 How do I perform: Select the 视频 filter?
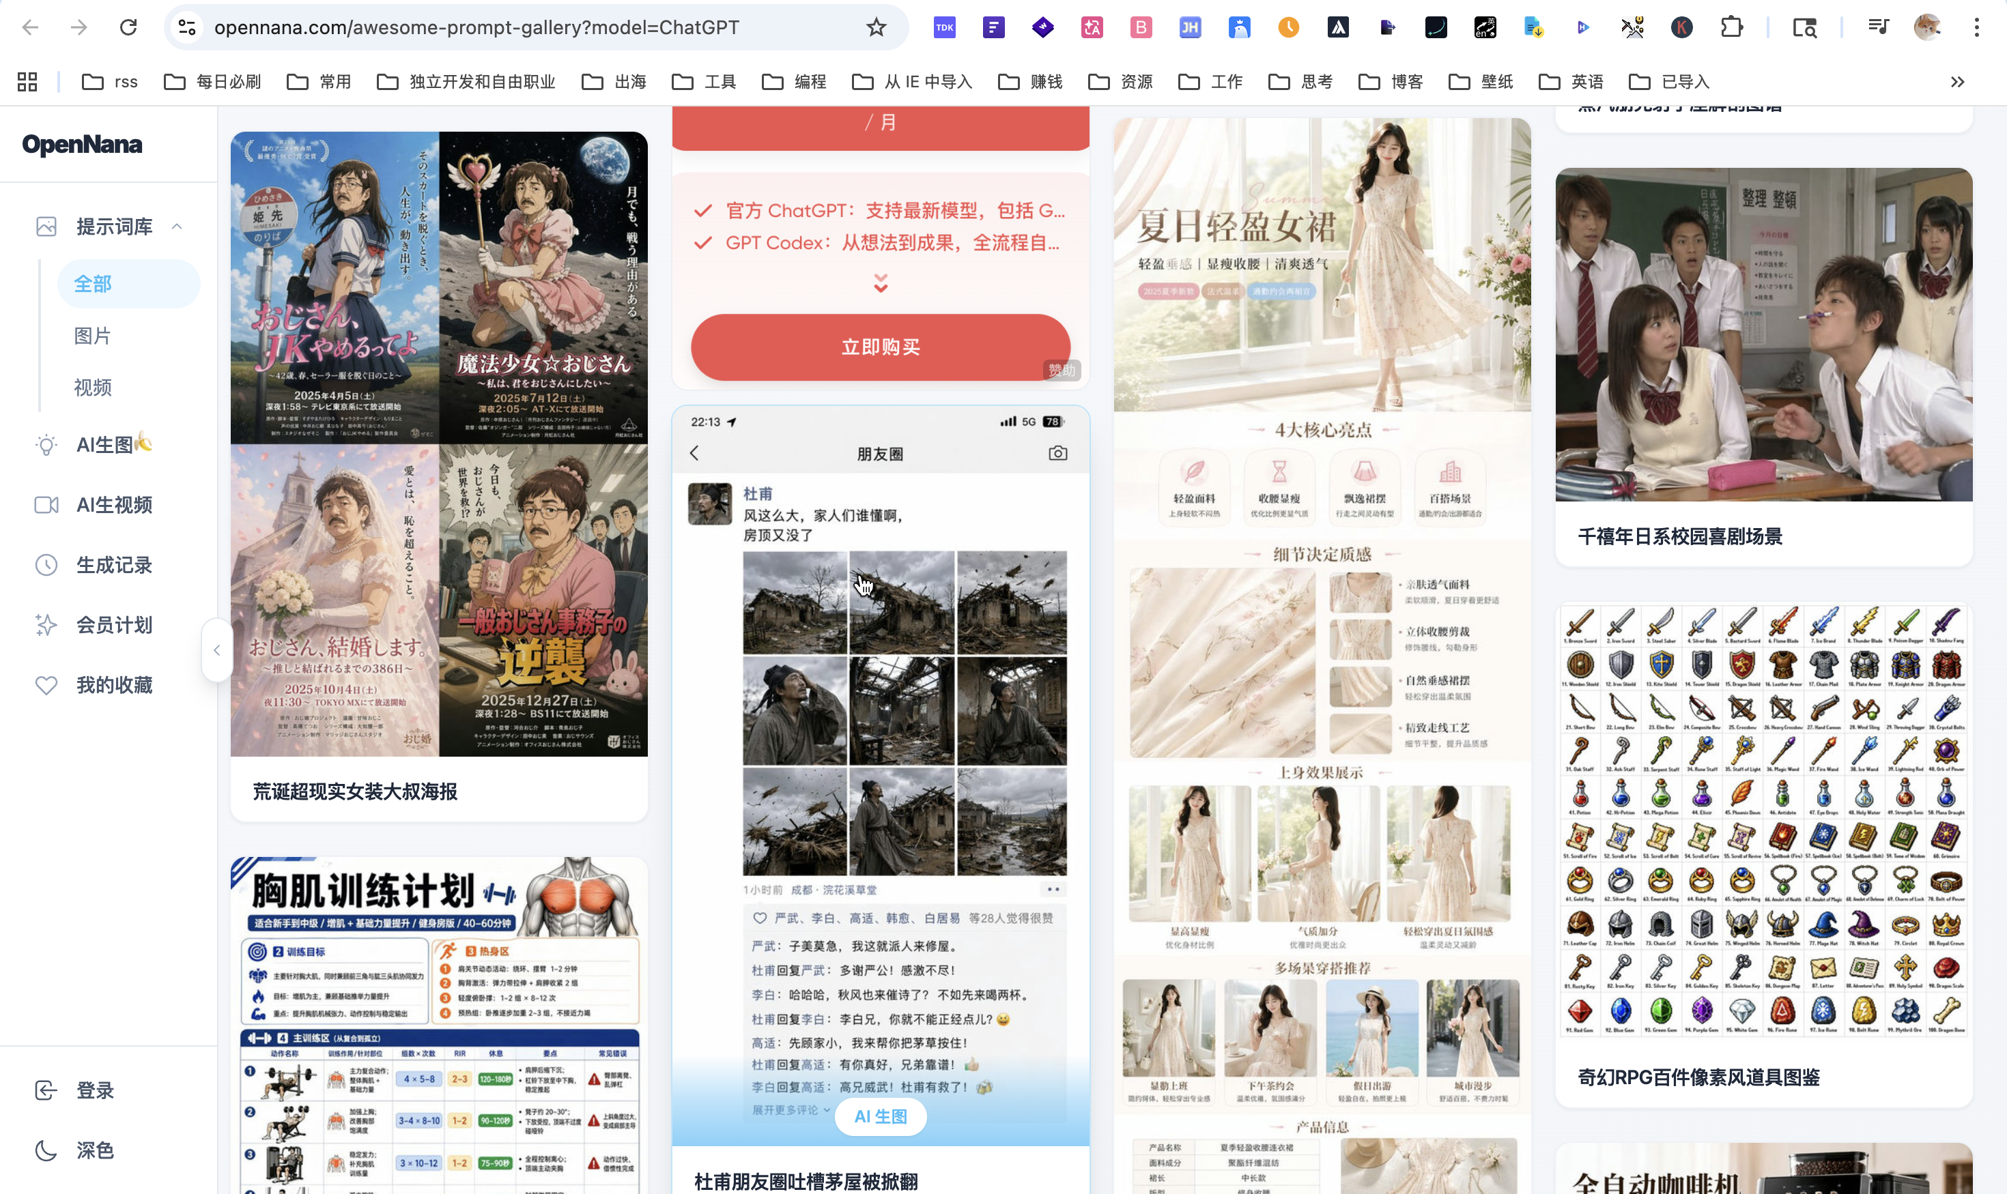pyautogui.click(x=93, y=388)
